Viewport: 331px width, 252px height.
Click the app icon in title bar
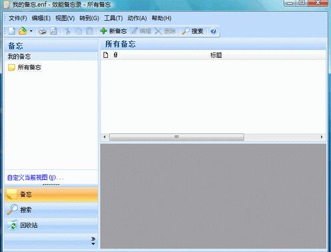(7, 5)
